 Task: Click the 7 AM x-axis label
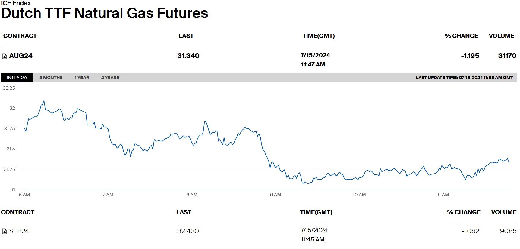(108, 195)
